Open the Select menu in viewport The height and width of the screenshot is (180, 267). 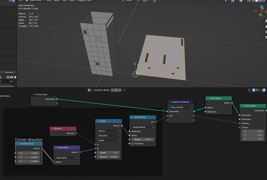57,1
